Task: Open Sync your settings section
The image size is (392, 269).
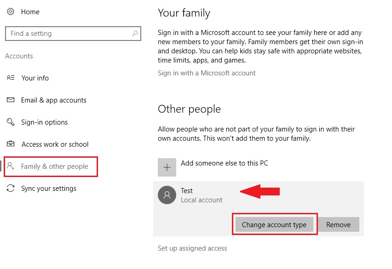Action: [x=48, y=189]
